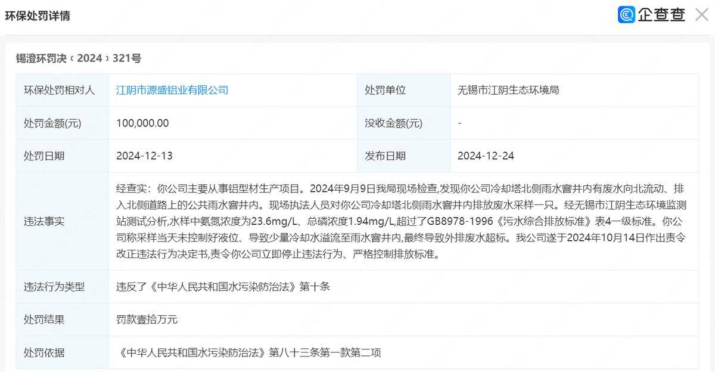Click the 企查查 brand name text
The height and width of the screenshot is (372, 715).
click(661, 15)
